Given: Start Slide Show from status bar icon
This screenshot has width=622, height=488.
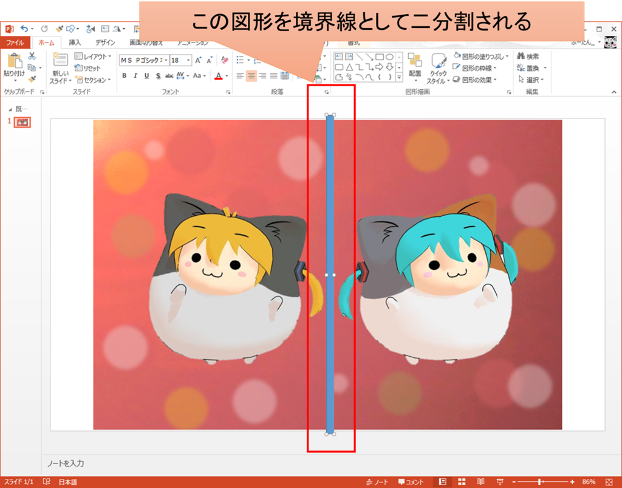Looking at the screenshot, I should coord(500,482).
